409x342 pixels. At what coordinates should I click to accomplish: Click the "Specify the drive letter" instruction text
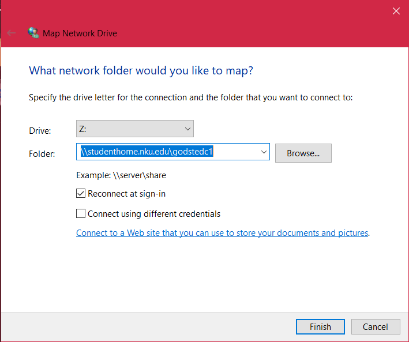tap(190, 97)
